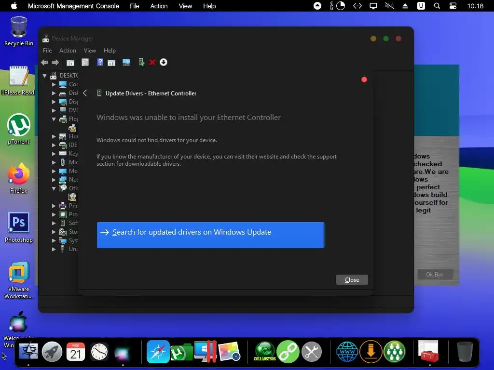The image size is (494, 370).
Task: Open Safari compass icon in the dock
Action: pyautogui.click(x=158, y=351)
